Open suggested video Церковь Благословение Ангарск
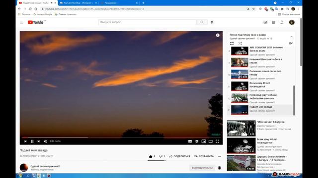 (272, 158)
